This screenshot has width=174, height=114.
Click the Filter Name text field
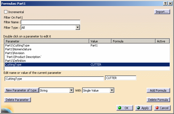point(50,22)
